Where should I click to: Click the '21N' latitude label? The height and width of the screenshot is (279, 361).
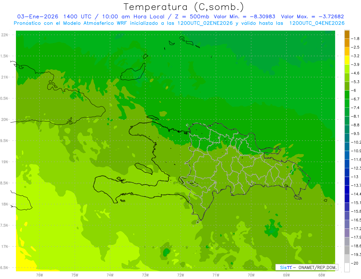point(5,77)
